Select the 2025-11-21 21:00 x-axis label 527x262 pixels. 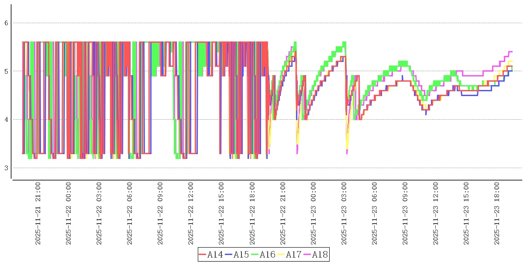click(x=38, y=214)
